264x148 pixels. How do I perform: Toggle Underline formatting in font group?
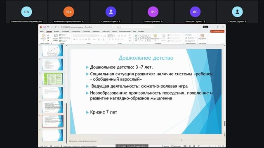click(x=80, y=39)
